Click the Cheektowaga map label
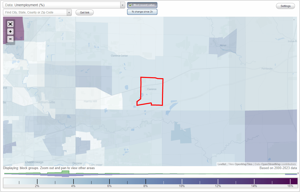 tap(34, 162)
